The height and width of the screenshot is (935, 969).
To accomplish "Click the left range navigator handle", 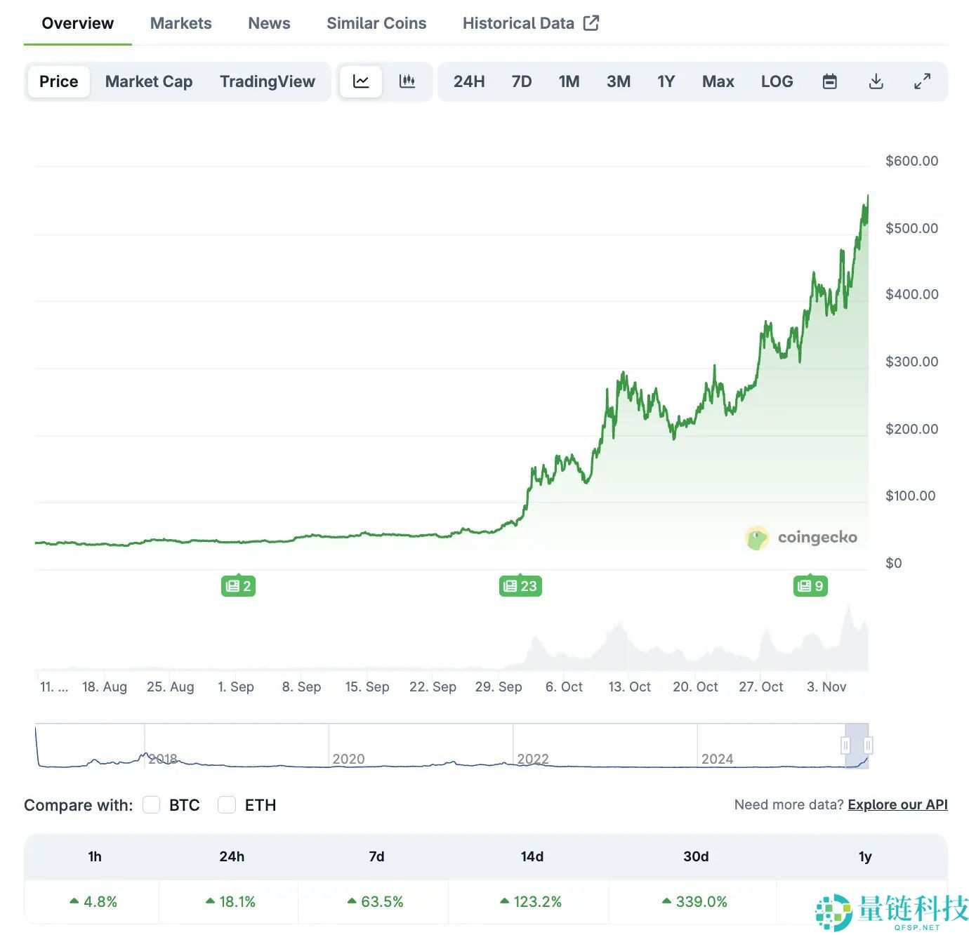I will click(x=845, y=745).
